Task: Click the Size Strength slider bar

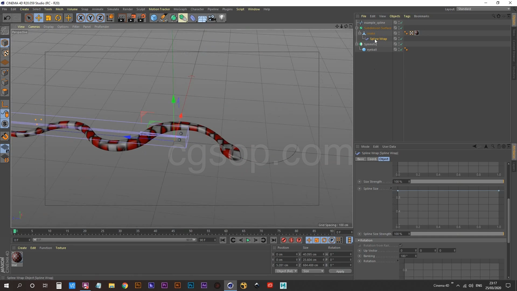Action: (457, 182)
